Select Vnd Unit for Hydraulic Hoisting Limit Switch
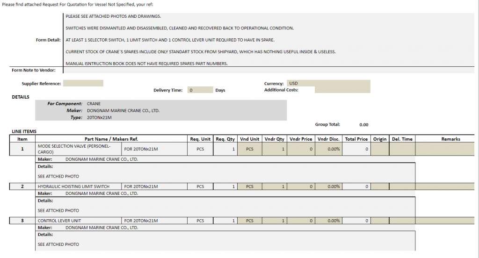This screenshot has height=258, width=479. coord(250,186)
